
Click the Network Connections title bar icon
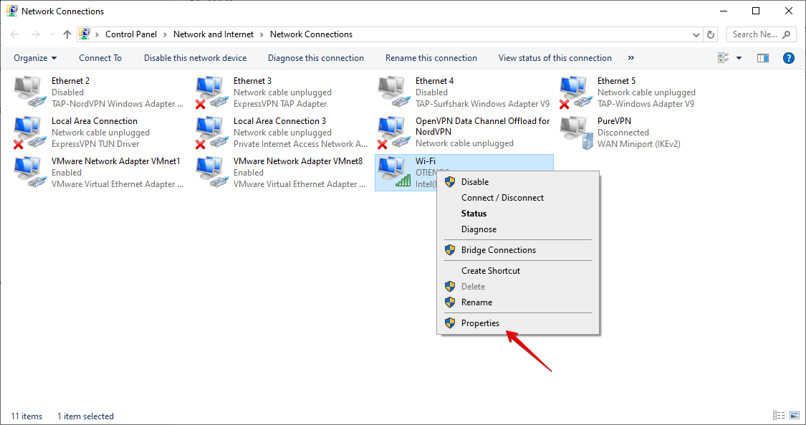point(12,11)
